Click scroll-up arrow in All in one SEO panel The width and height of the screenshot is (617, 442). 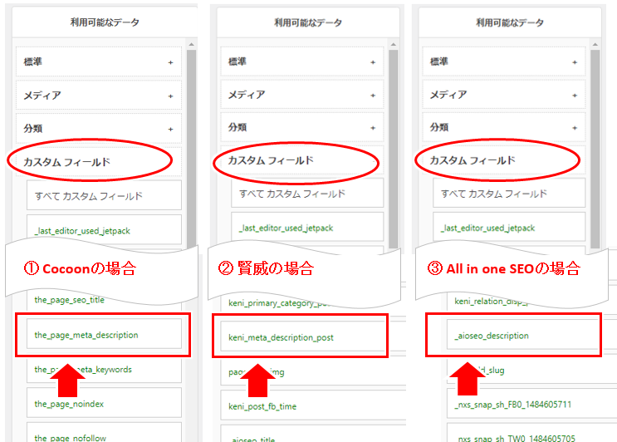(595, 45)
